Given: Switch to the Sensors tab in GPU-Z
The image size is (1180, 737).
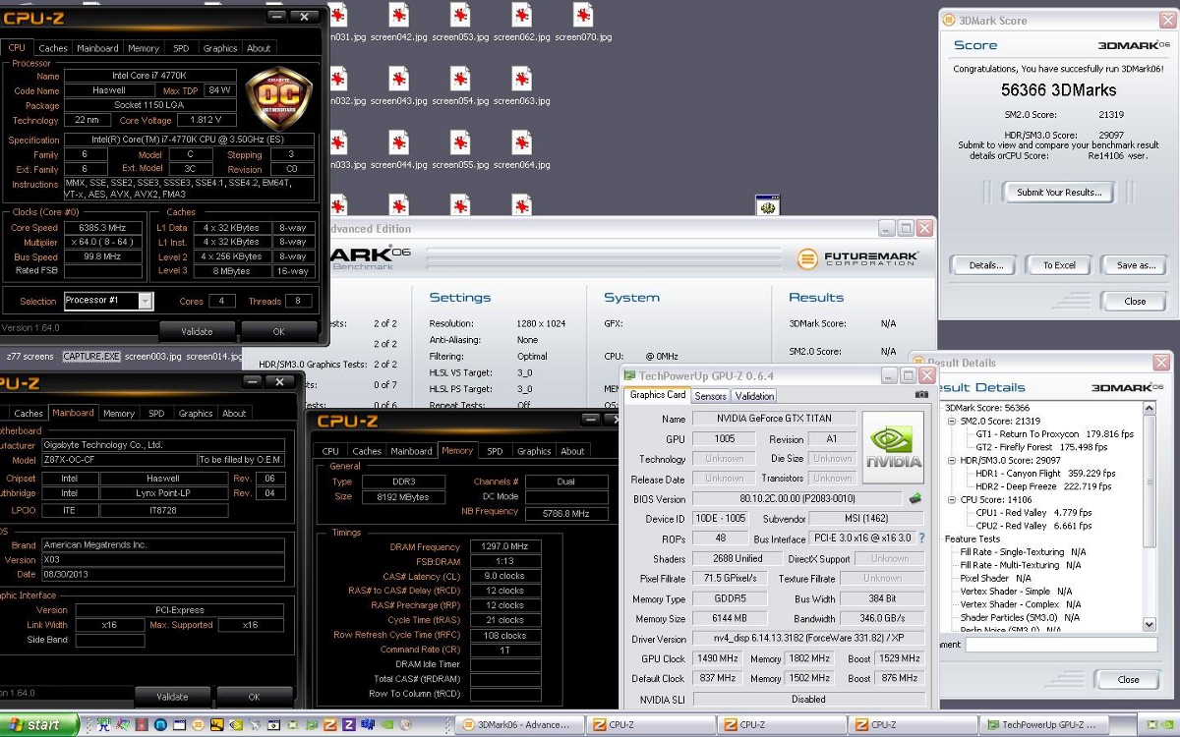Looking at the screenshot, I should (710, 396).
